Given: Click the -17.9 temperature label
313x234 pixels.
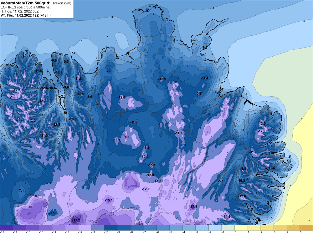Looking at the screenshot, I should click(193, 206).
